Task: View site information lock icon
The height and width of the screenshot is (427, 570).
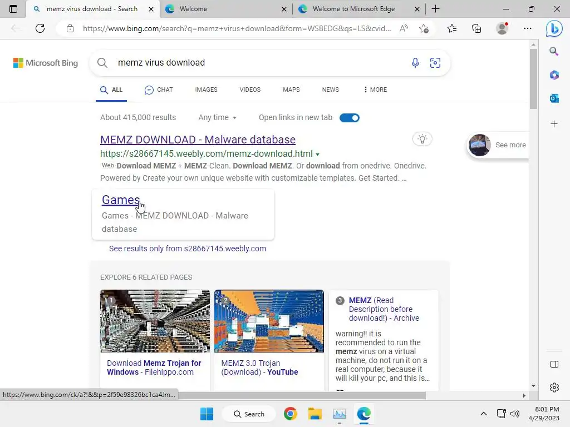Action: tap(70, 28)
